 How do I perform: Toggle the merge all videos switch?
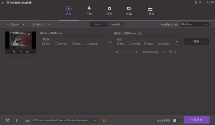(x=176, y=120)
